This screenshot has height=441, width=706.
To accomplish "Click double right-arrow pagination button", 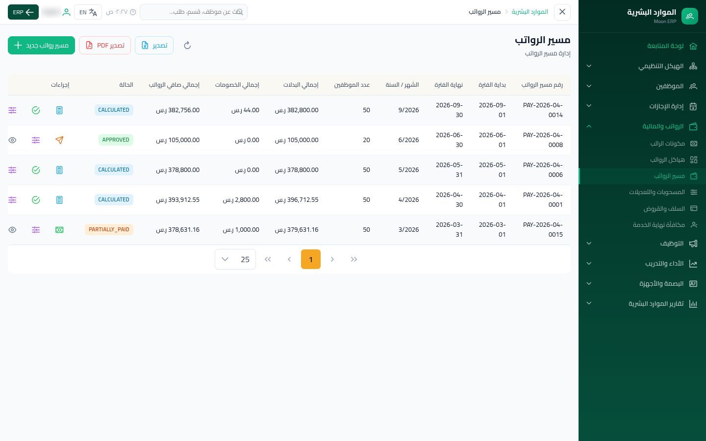I will 354,259.
